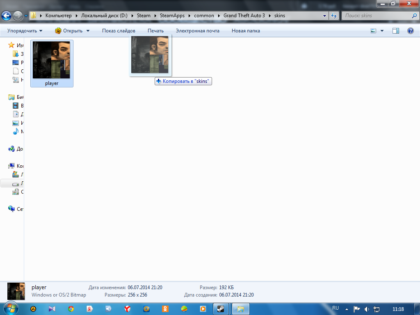
Task: Expand arrow after 'Grand Theft Auto 3' breadcrumb
Action: click(270, 16)
